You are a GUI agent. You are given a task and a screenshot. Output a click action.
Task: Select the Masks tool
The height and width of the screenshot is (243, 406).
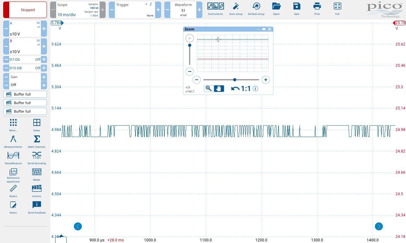(x=36, y=174)
